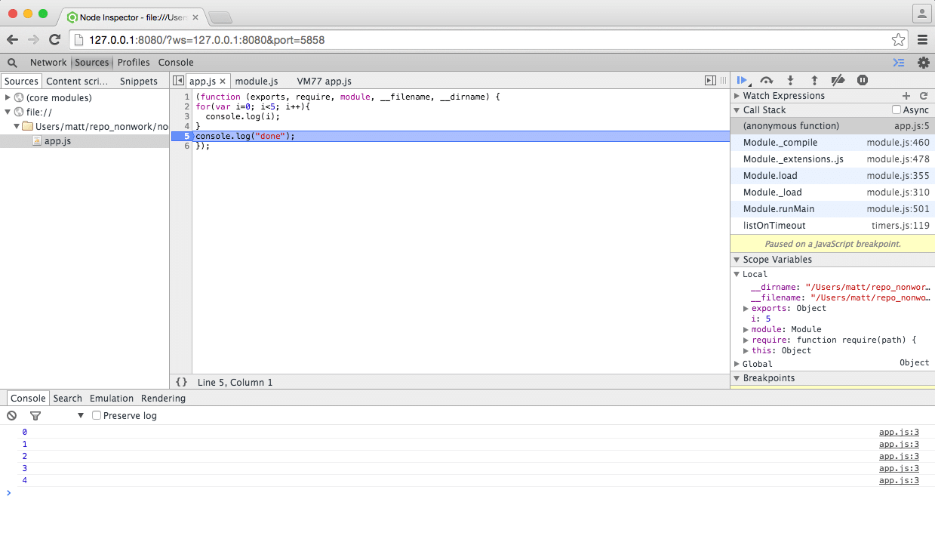This screenshot has height=539, width=935.
Task: Bookmark page using star icon
Action: (898, 40)
